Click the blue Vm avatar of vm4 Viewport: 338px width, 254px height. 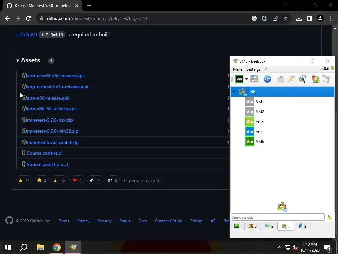250,131
